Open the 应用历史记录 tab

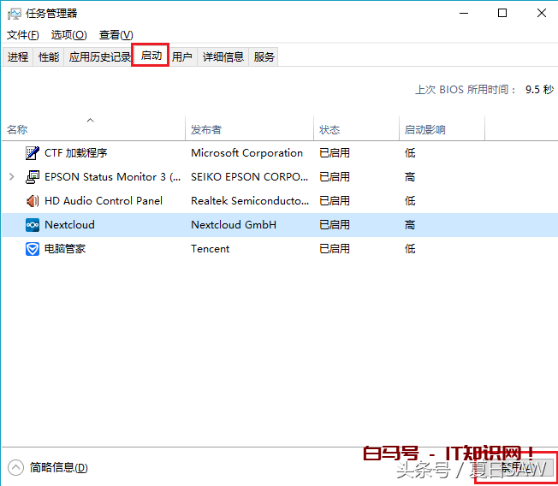click(99, 57)
